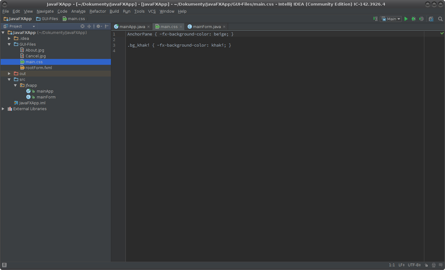
Task: Collapse the jfxapp package
Action: pyautogui.click(x=15, y=85)
